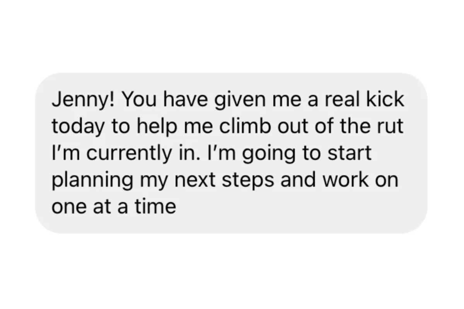Screen dimensions: 464x309
Task: Click the word "start" ending third line
Action: point(352,154)
